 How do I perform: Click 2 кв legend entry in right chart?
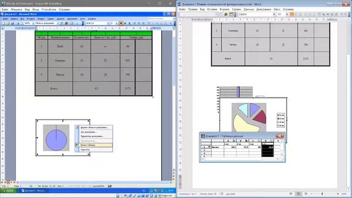tap(280, 119)
